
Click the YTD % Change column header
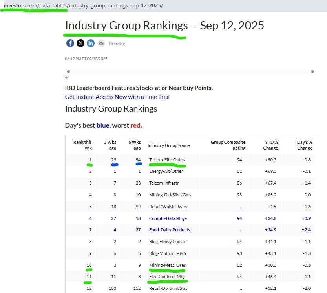(270, 145)
